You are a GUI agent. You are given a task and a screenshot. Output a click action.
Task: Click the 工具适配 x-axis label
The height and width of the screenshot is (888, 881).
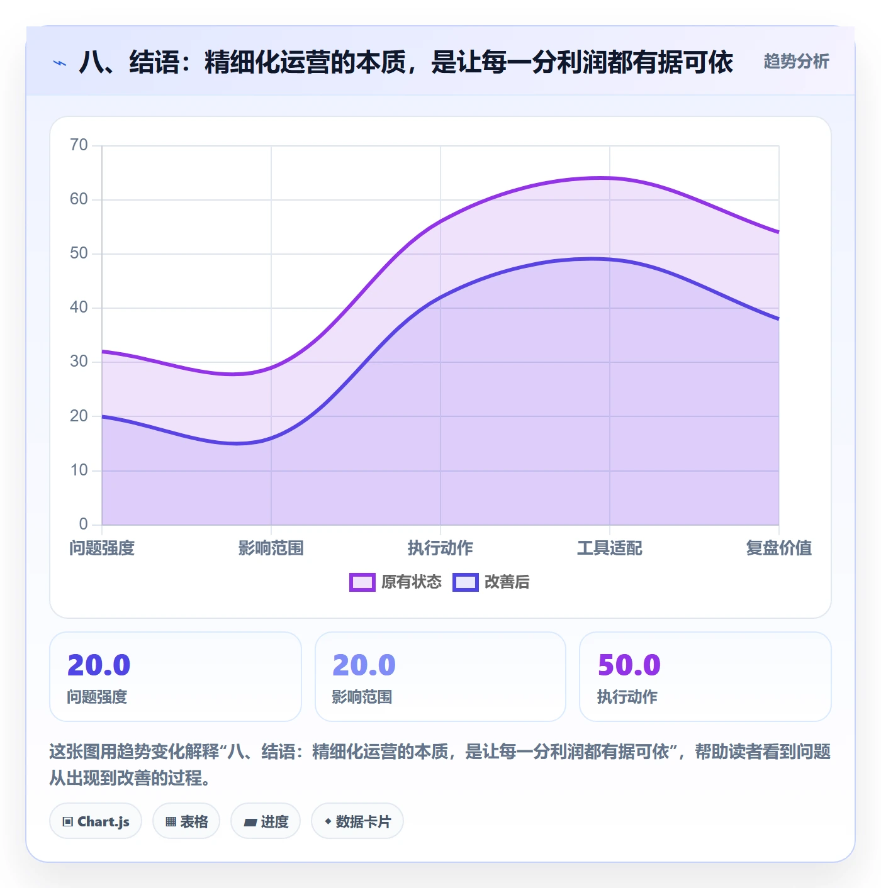coord(610,548)
